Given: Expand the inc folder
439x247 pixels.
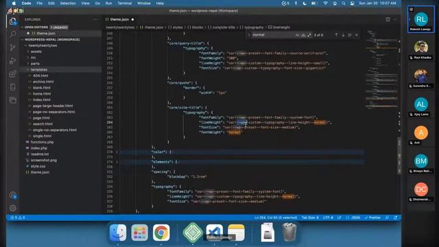Looking at the screenshot, I should click(x=28, y=58).
